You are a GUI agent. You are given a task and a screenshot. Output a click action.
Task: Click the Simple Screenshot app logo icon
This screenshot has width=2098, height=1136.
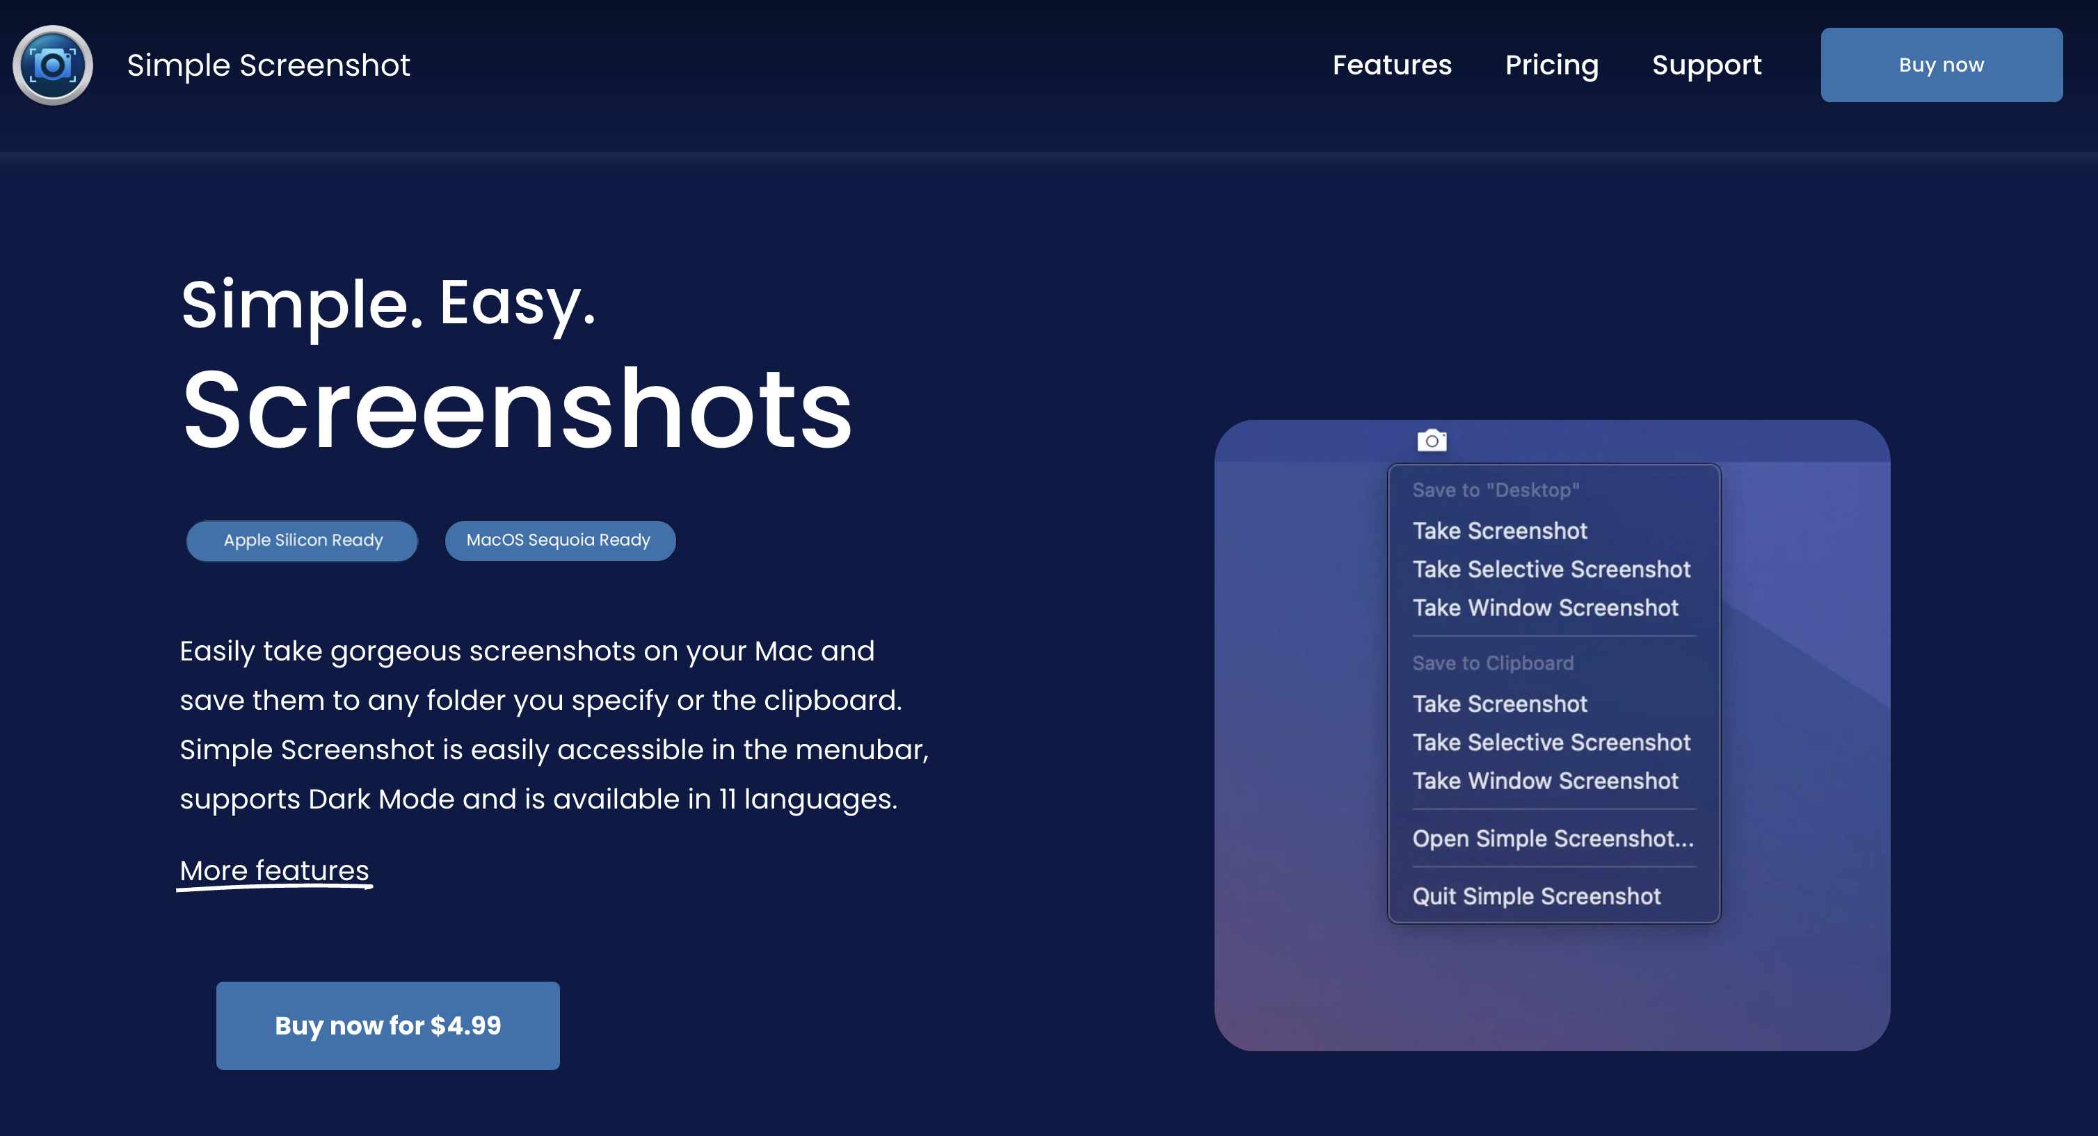pyautogui.click(x=53, y=64)
